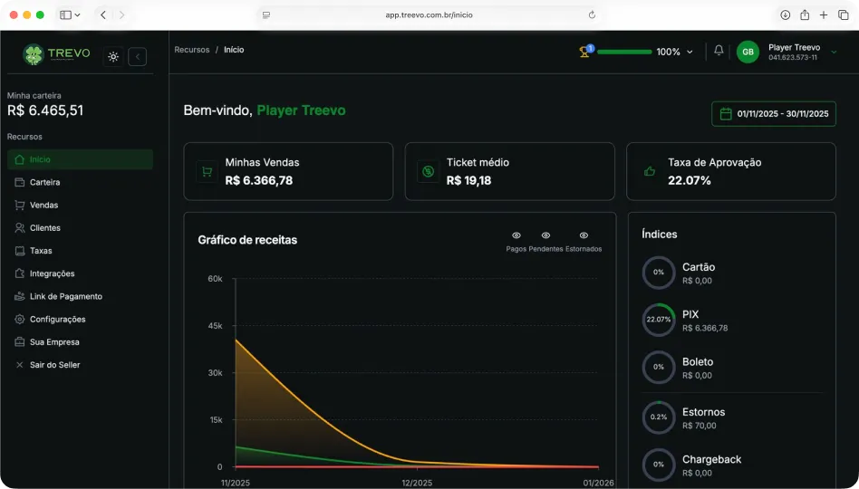The width and height of the screenshot is (859, 489).
Task: Click the Taxa de Aprovação thumbs-up icon
Action: 649,171
